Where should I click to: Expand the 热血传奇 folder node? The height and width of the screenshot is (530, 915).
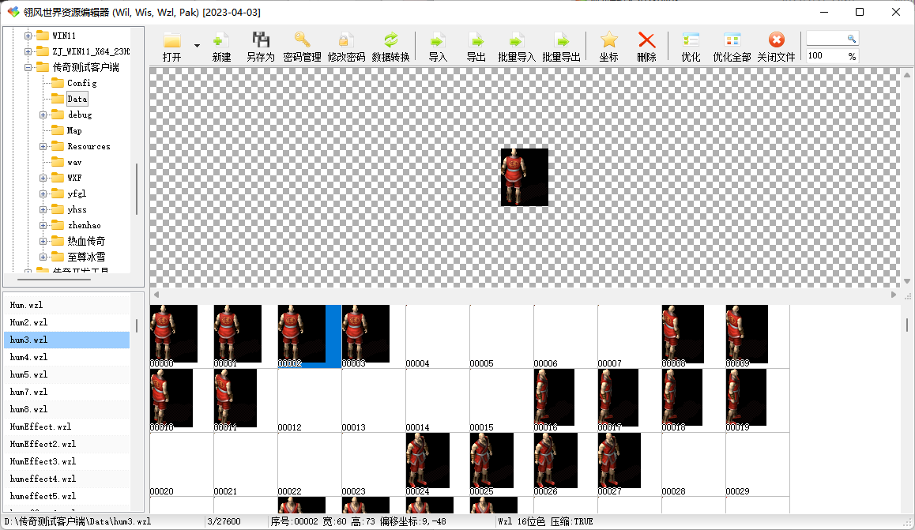[43, 241]
